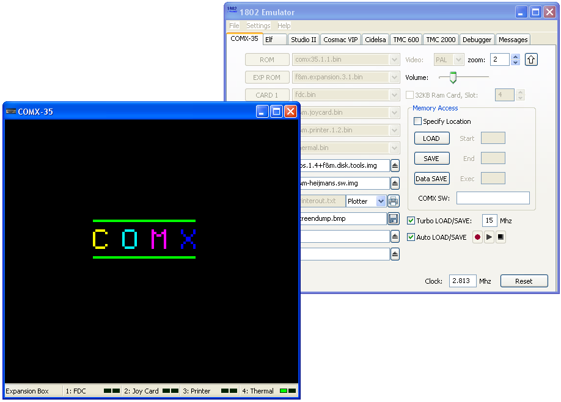The width and height of the screenshot is (561, 402).
Task: Click the ROM button
Action: (267, 60)
